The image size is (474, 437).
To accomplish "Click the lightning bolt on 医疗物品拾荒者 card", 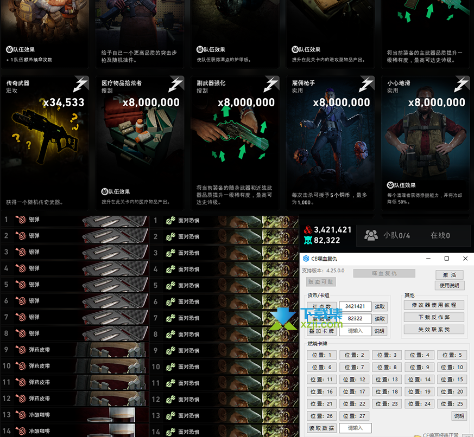I will click(x=176, y=84).
